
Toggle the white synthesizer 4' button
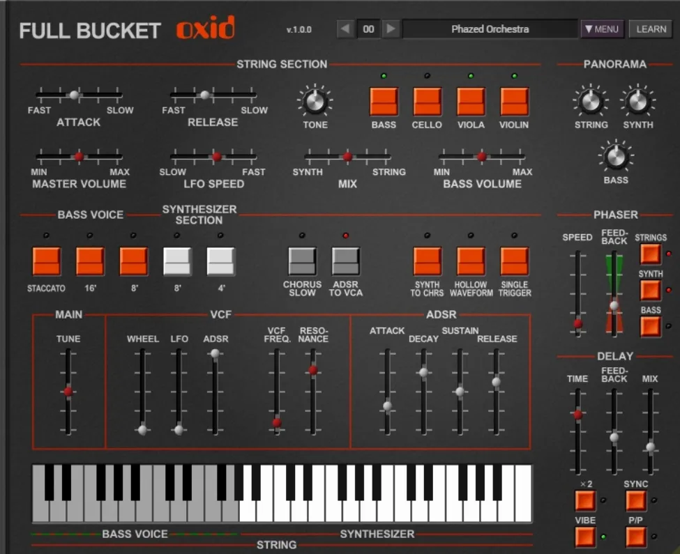(221, 261)
